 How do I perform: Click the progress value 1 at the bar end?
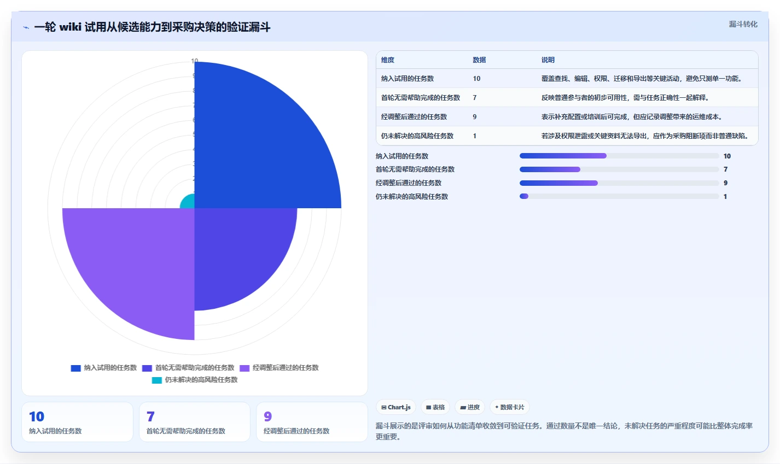point(725,197)
